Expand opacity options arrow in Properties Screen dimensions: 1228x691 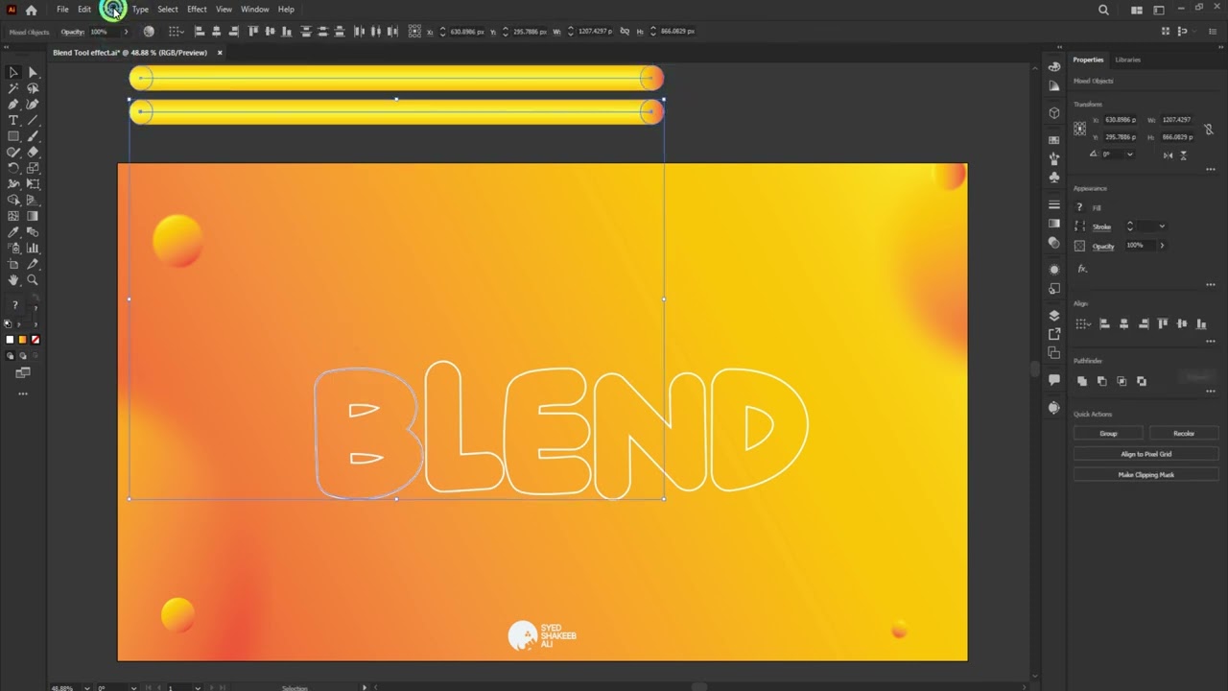click(1162, 246)
